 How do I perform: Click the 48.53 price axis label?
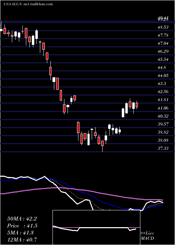click(x=163, y=27)
